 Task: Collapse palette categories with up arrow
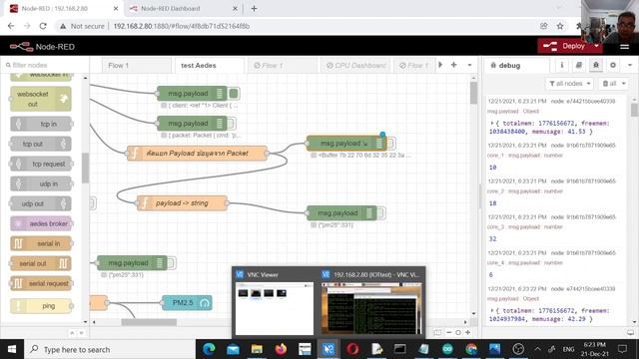pyautogui.click(x=72, y=333)
